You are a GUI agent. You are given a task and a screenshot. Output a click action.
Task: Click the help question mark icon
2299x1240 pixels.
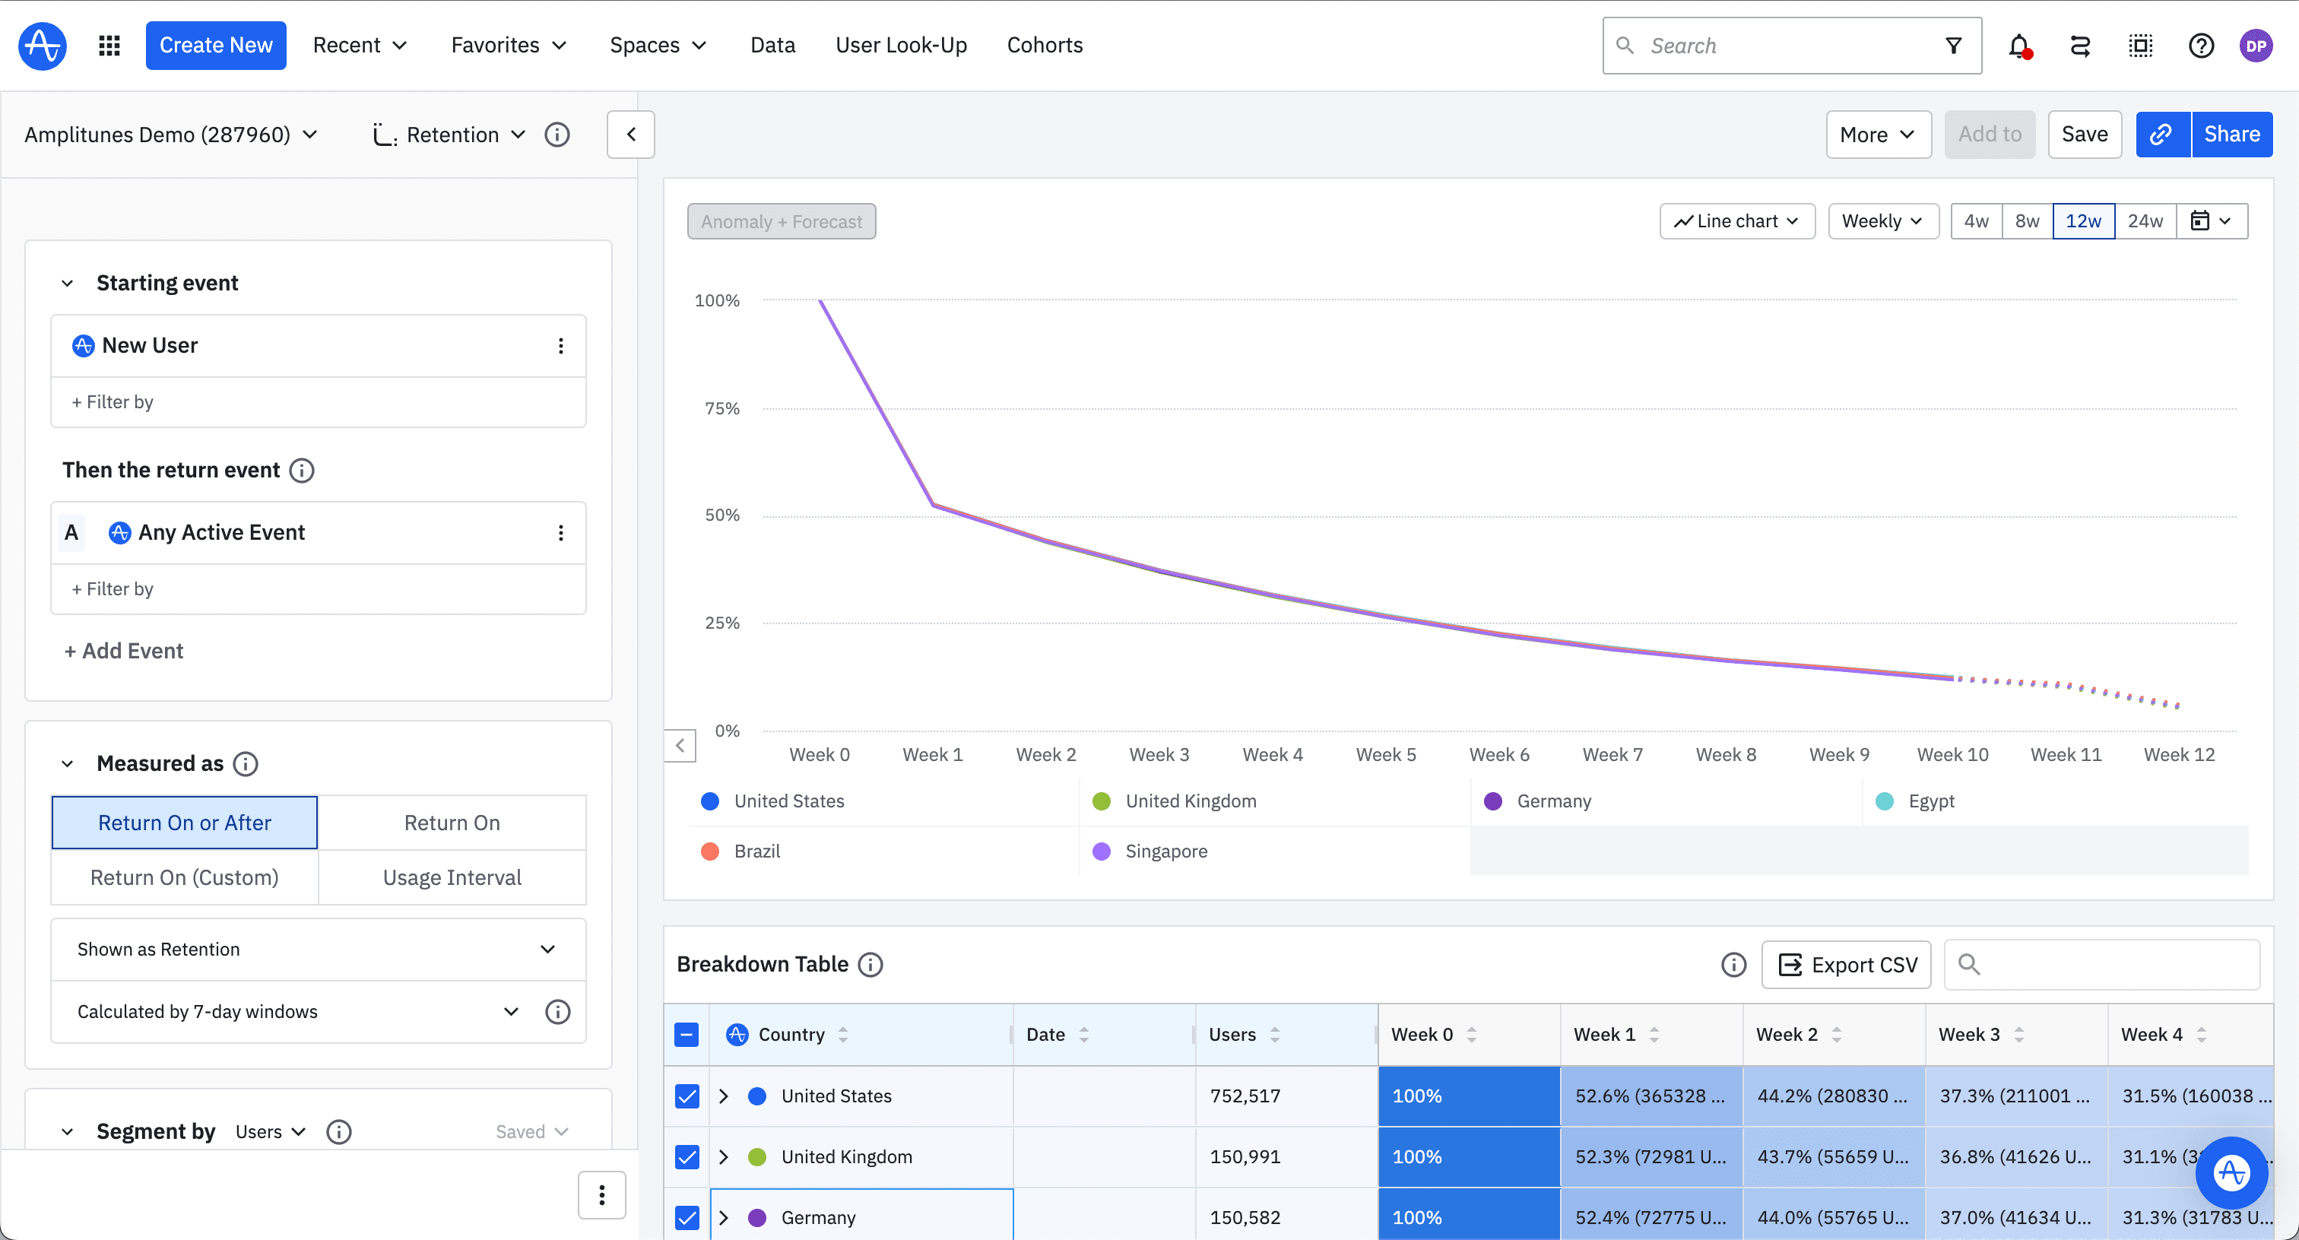2201,46
